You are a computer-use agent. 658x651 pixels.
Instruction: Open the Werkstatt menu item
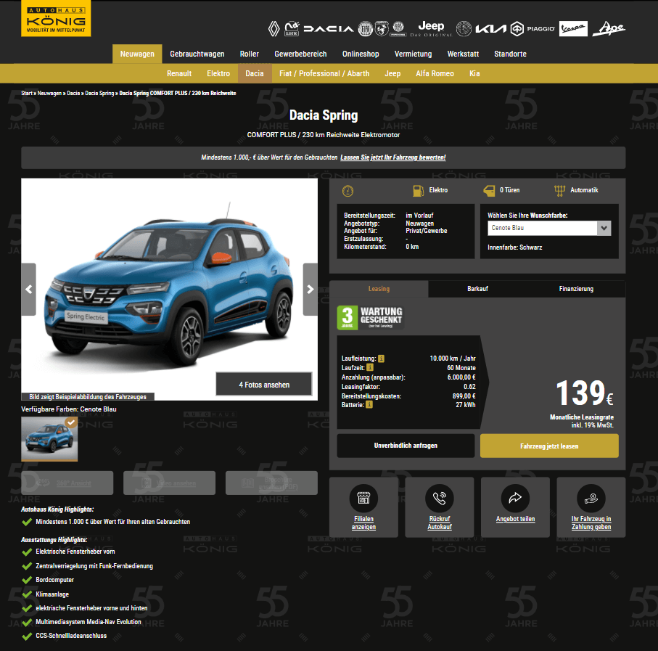[463, 54]
